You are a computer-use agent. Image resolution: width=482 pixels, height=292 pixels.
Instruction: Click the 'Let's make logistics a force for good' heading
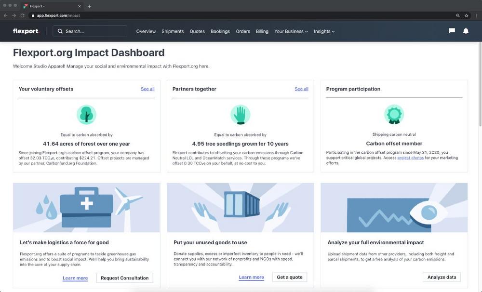64,242
